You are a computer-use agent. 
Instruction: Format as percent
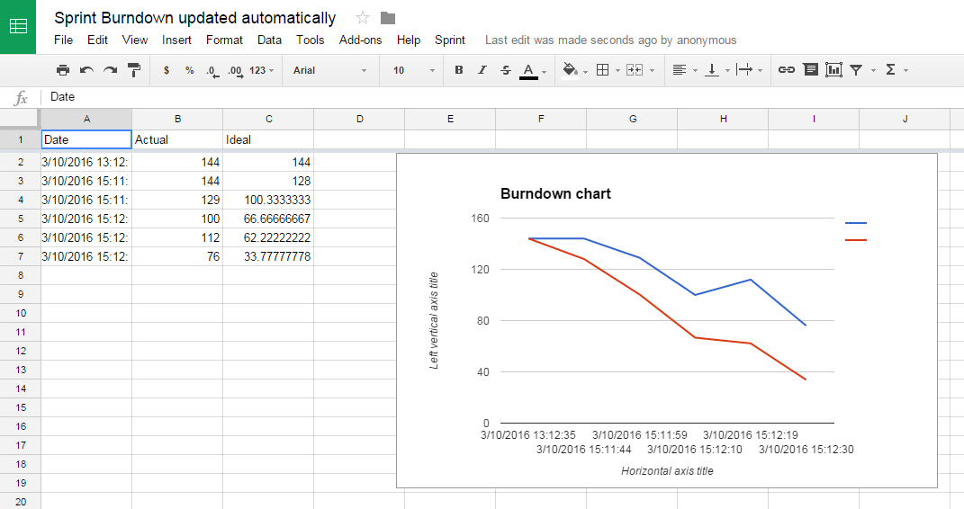pos(189,70)
